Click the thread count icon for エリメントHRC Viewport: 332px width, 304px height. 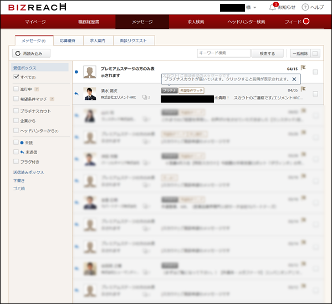[x=145, y=97]
